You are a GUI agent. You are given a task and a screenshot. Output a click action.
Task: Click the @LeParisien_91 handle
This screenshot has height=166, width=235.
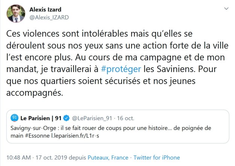92,118
